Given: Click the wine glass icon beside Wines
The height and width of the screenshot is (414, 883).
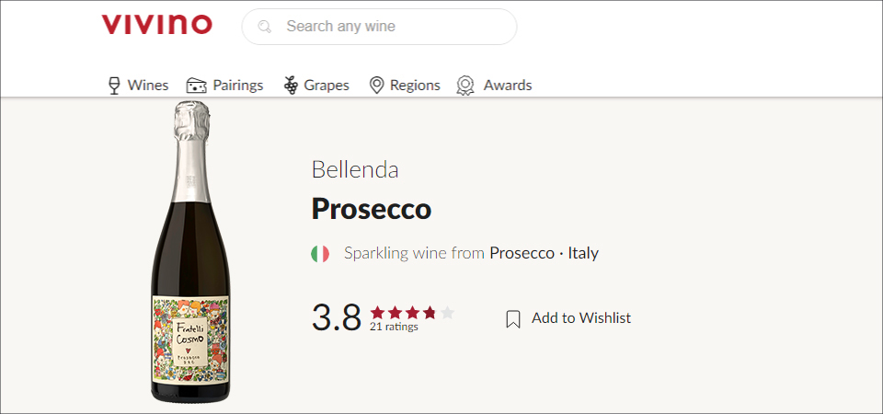Looking at the screenshot, I should (114, 86).
